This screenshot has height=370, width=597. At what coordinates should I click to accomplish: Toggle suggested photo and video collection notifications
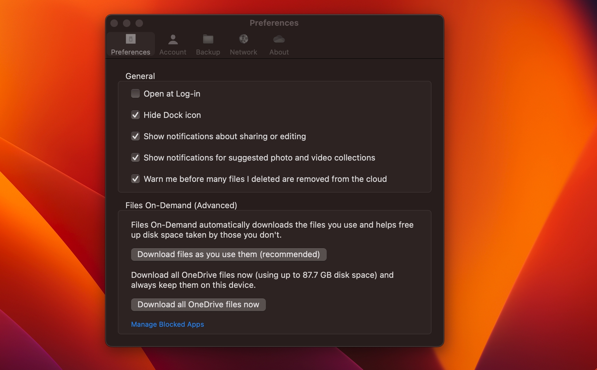[135, 158]
